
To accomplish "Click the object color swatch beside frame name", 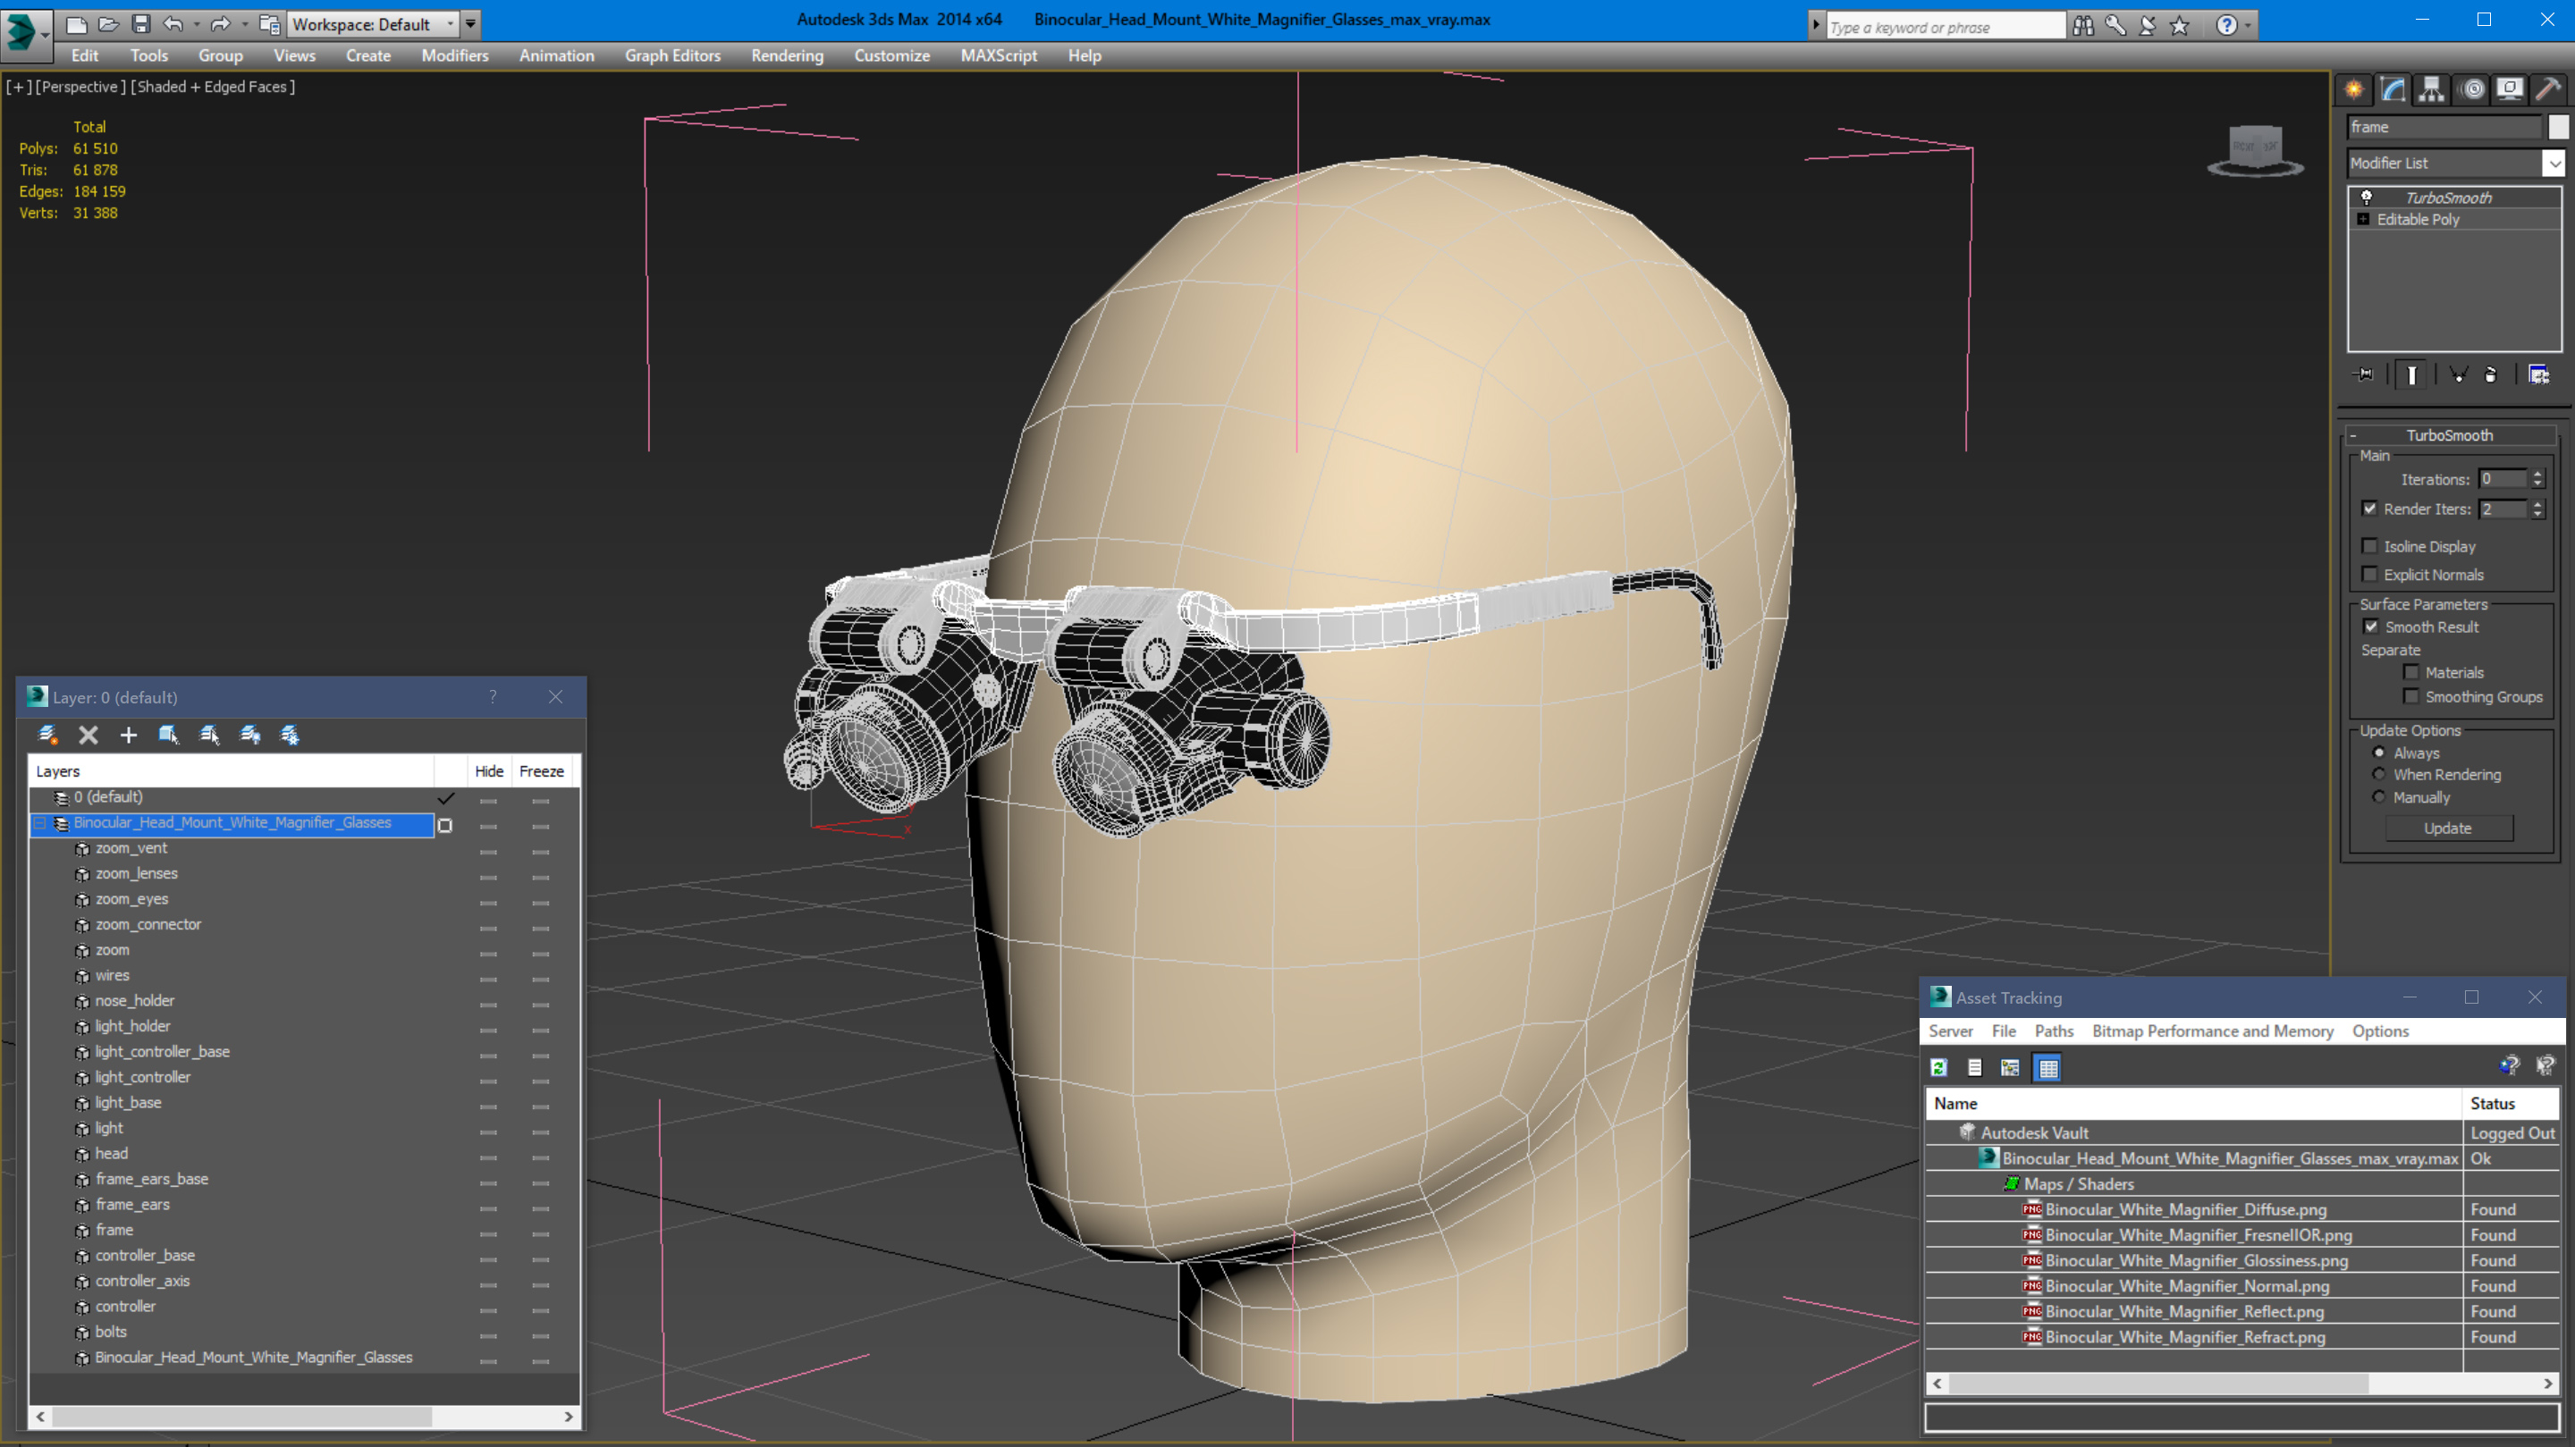I will [2558, 127].
